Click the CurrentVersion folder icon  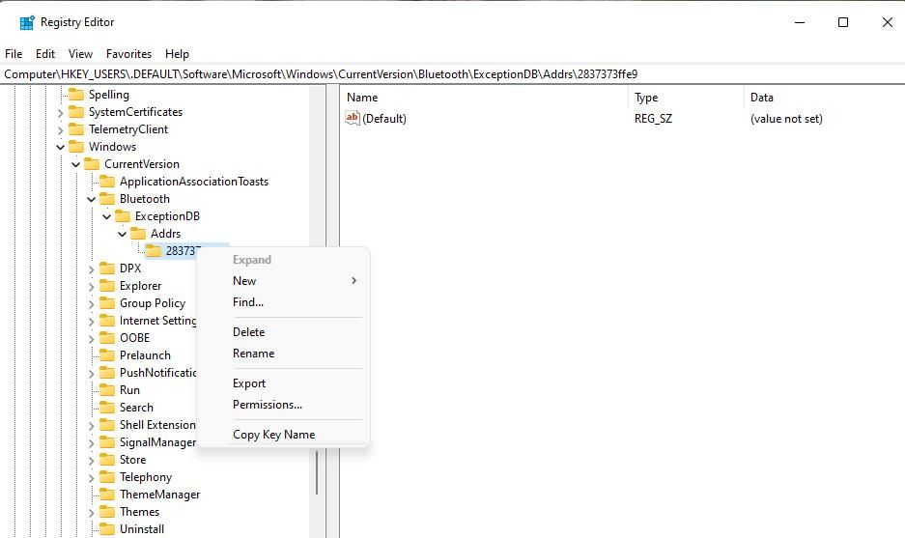pos(92,164)
